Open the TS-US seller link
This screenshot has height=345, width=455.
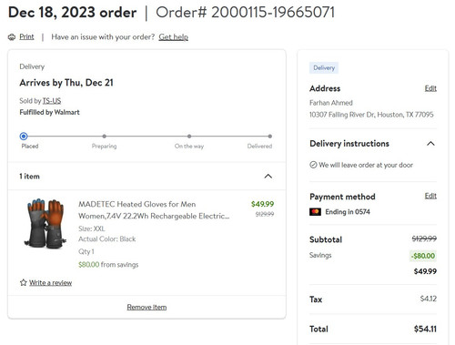pos(52,101)
